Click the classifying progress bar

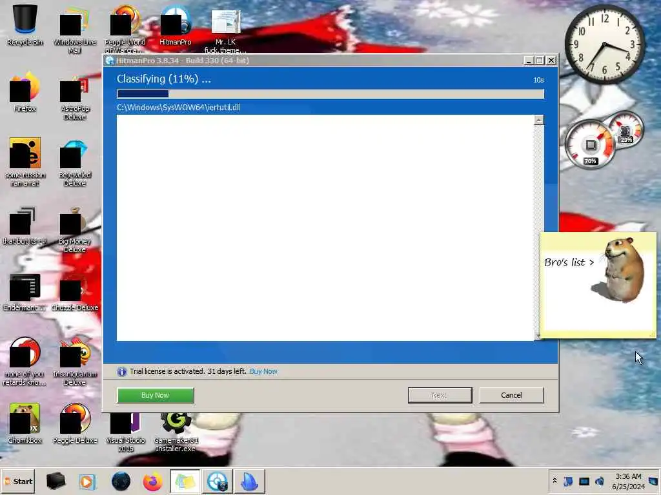click(330, 93)
